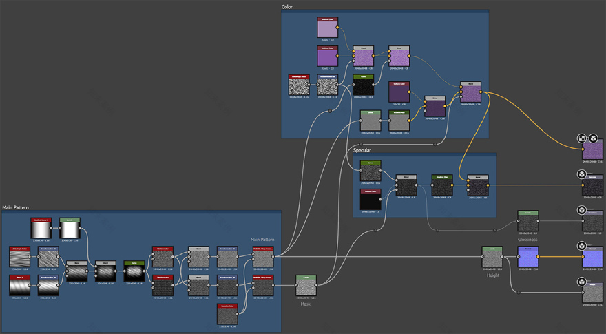Select the black Uniform Color node in Specular
606x334 pixels.
pyautogui.click(x=370, y=200)
